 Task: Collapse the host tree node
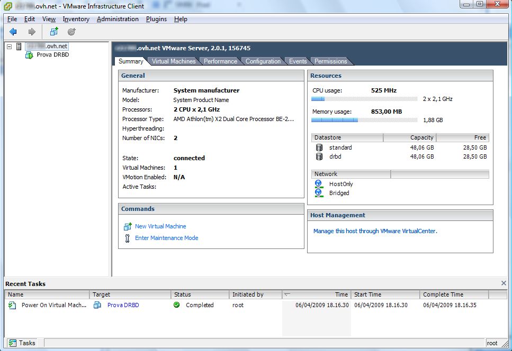coord(10,47)
